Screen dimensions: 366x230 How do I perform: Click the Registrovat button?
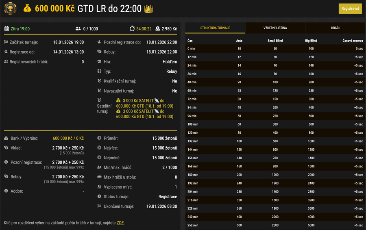click(x=350, y=9)
